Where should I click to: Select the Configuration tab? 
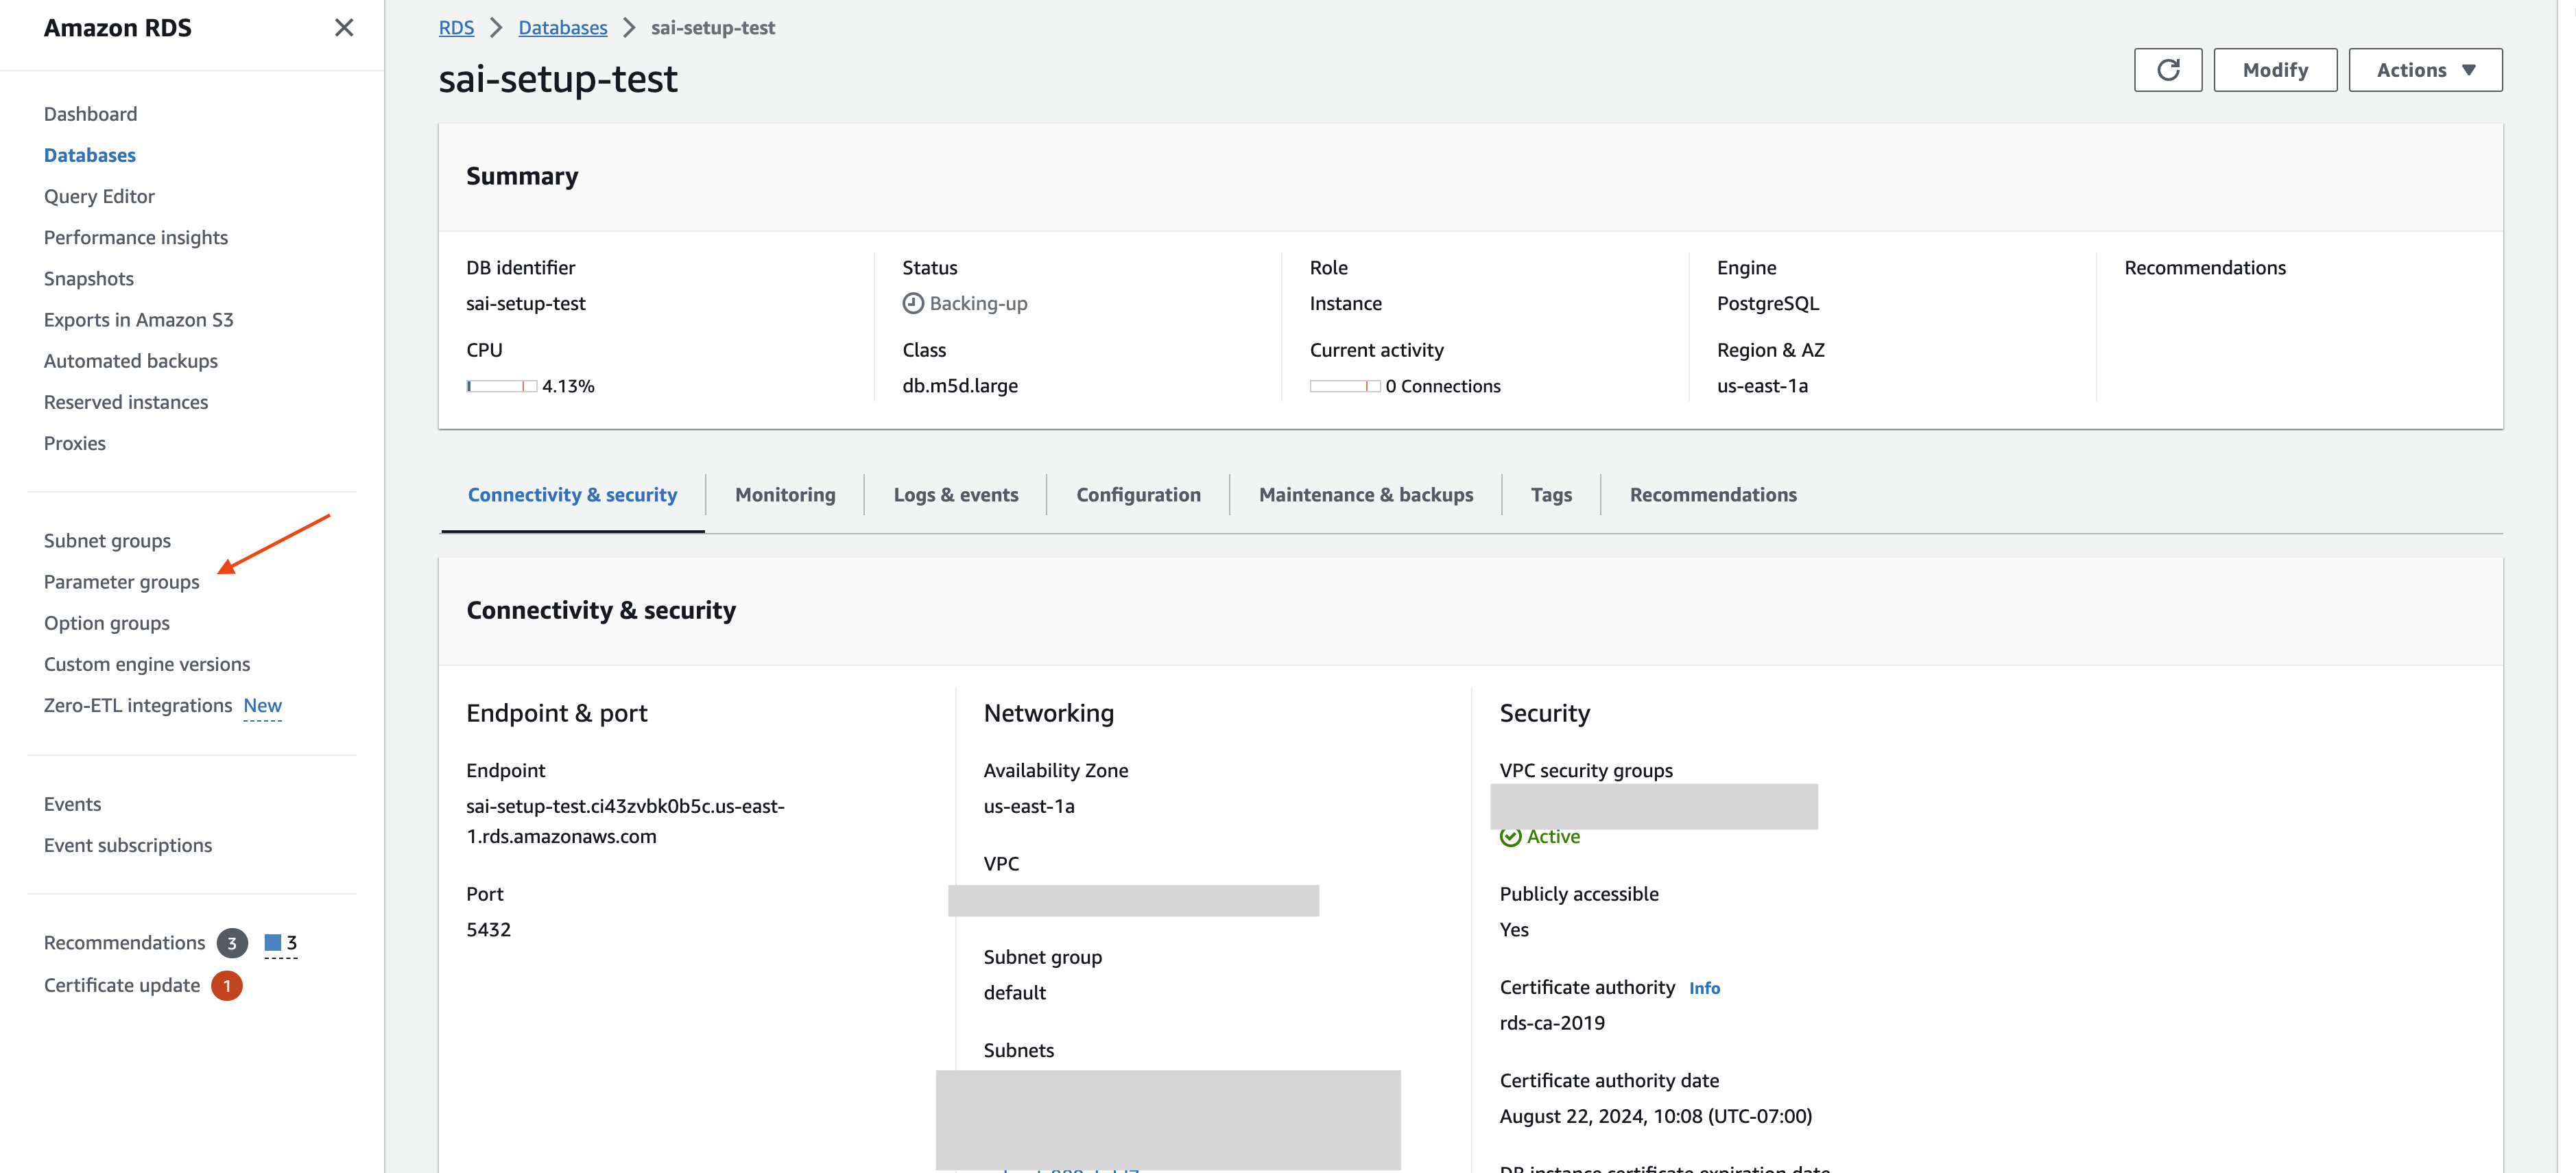[x=1138, y=495]
